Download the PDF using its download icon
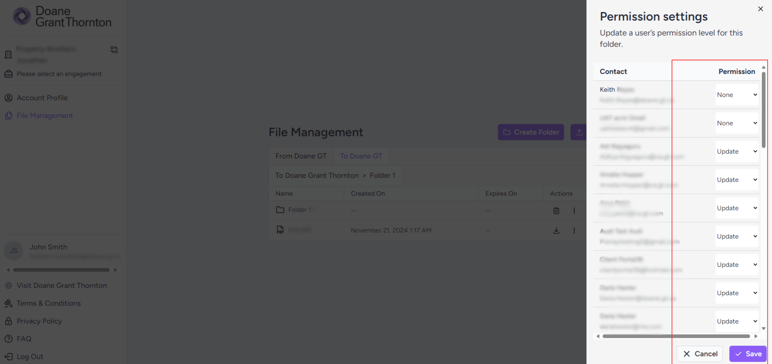The image size is (772, 364). tap(556, 231)
